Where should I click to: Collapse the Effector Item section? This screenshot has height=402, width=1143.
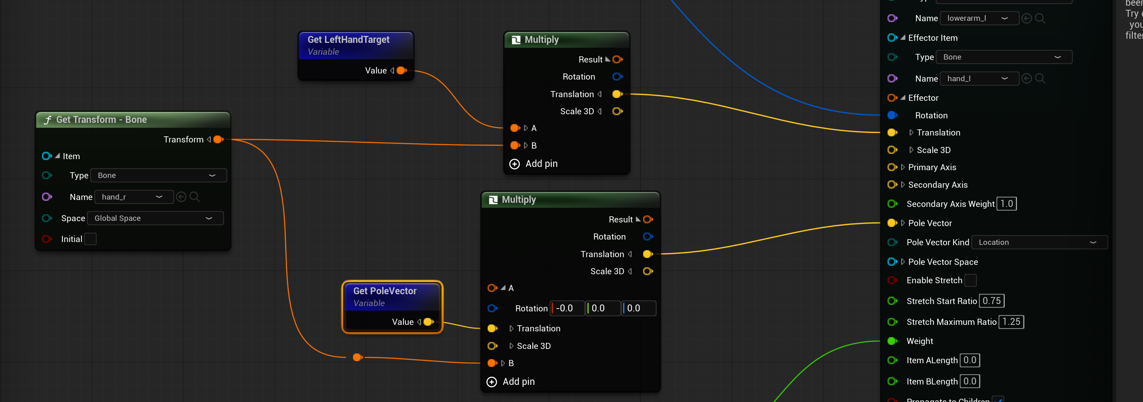click(x=903, y=38)
